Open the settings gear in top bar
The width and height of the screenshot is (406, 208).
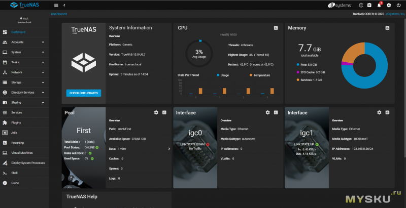[389, 5]
